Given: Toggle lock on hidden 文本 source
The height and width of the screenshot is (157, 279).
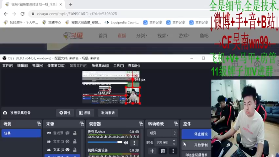Looking at the screenshot, I should click(75, 142).
